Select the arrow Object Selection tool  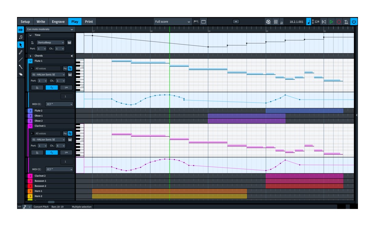coord(21,45)
